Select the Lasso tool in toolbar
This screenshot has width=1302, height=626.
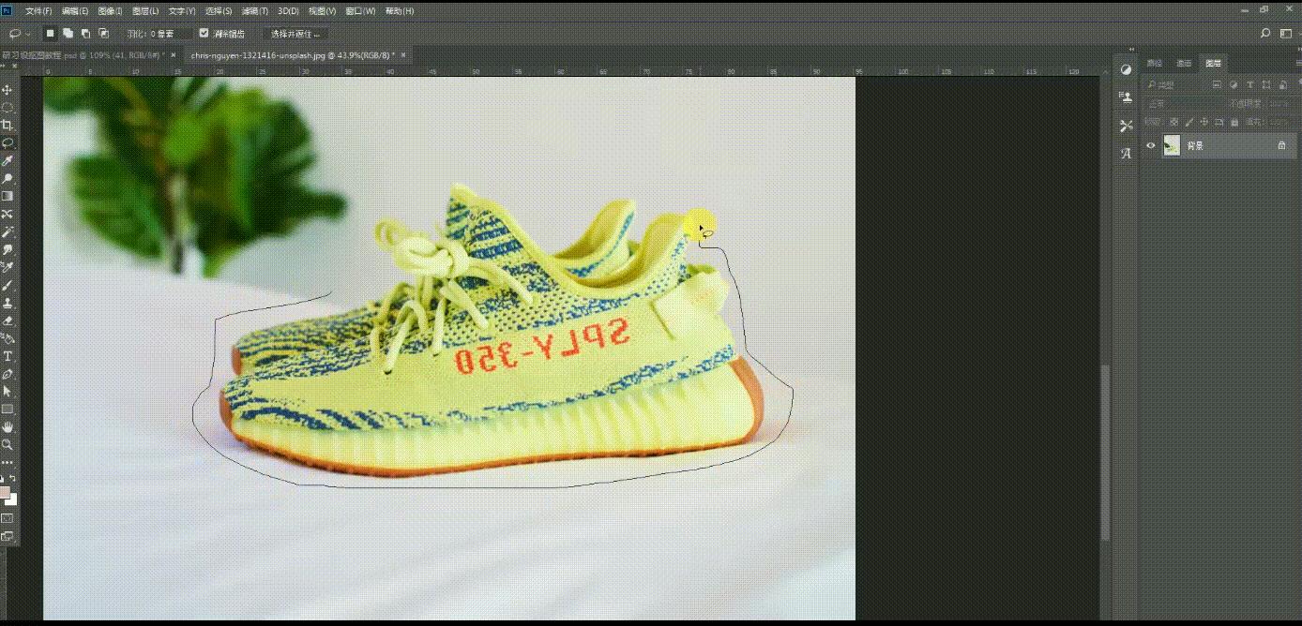(8, 143)
